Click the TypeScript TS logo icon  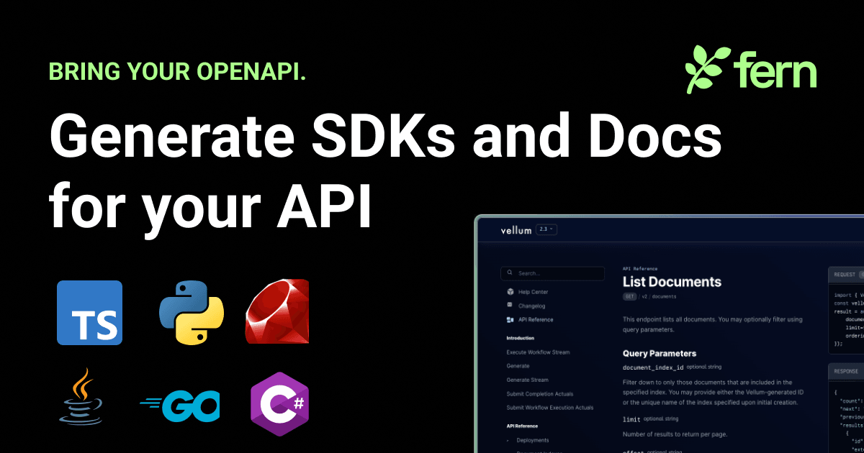click(x=90, y=313)
